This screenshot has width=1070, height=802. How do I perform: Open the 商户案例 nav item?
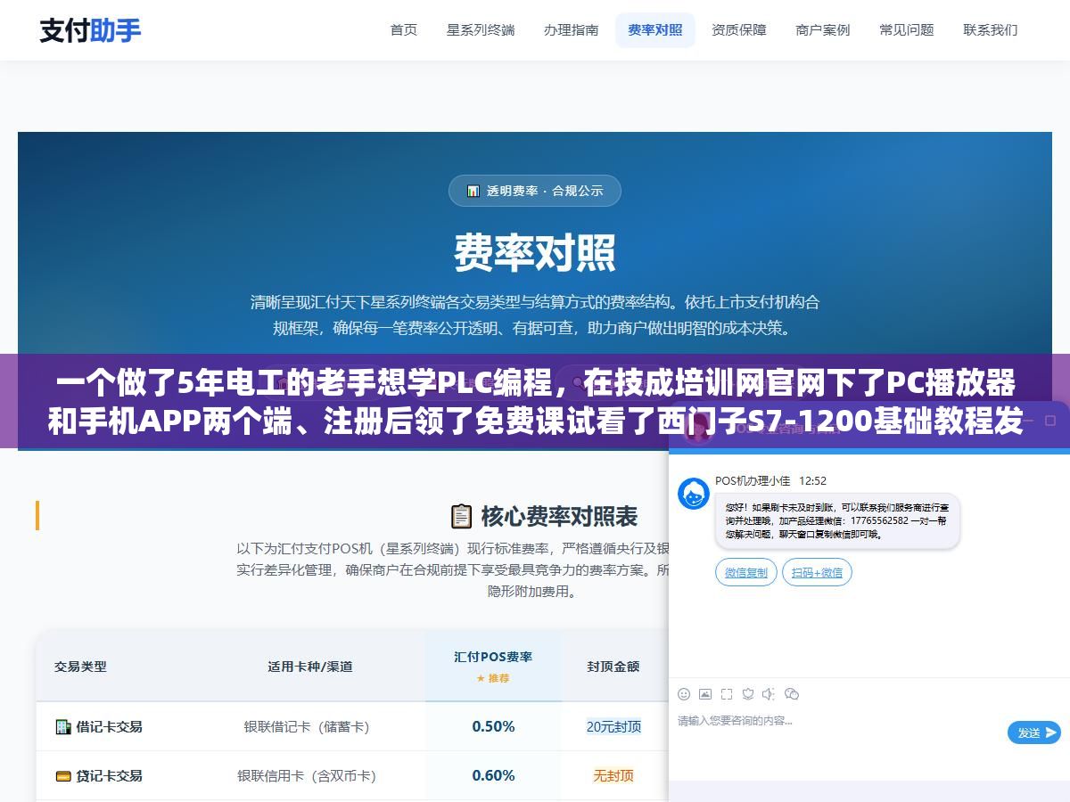pos(823,30)
